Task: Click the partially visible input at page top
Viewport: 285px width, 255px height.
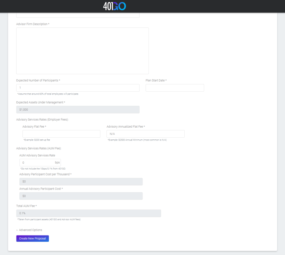Action: pyautogui.click(x=78, y=15)
